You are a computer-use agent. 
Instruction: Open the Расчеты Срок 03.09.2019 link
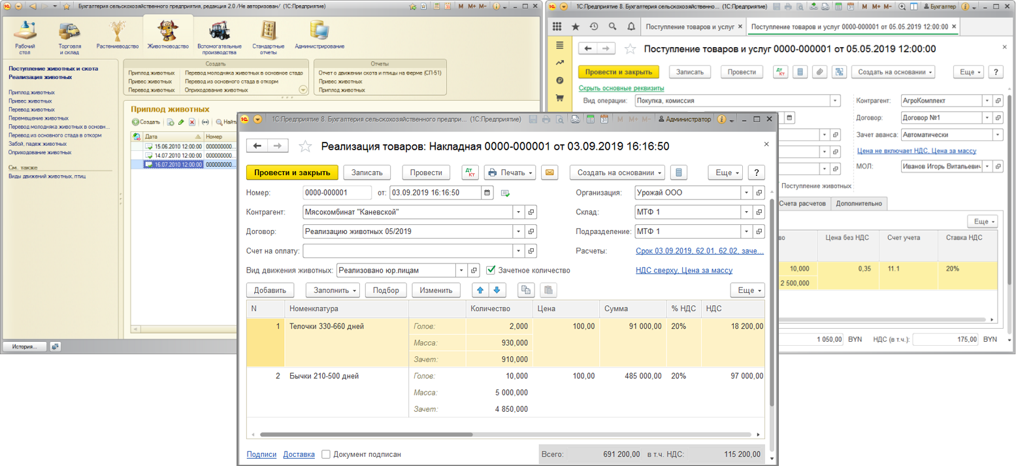(700, 251)
